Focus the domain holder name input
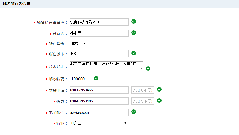 tap(99, 22)
